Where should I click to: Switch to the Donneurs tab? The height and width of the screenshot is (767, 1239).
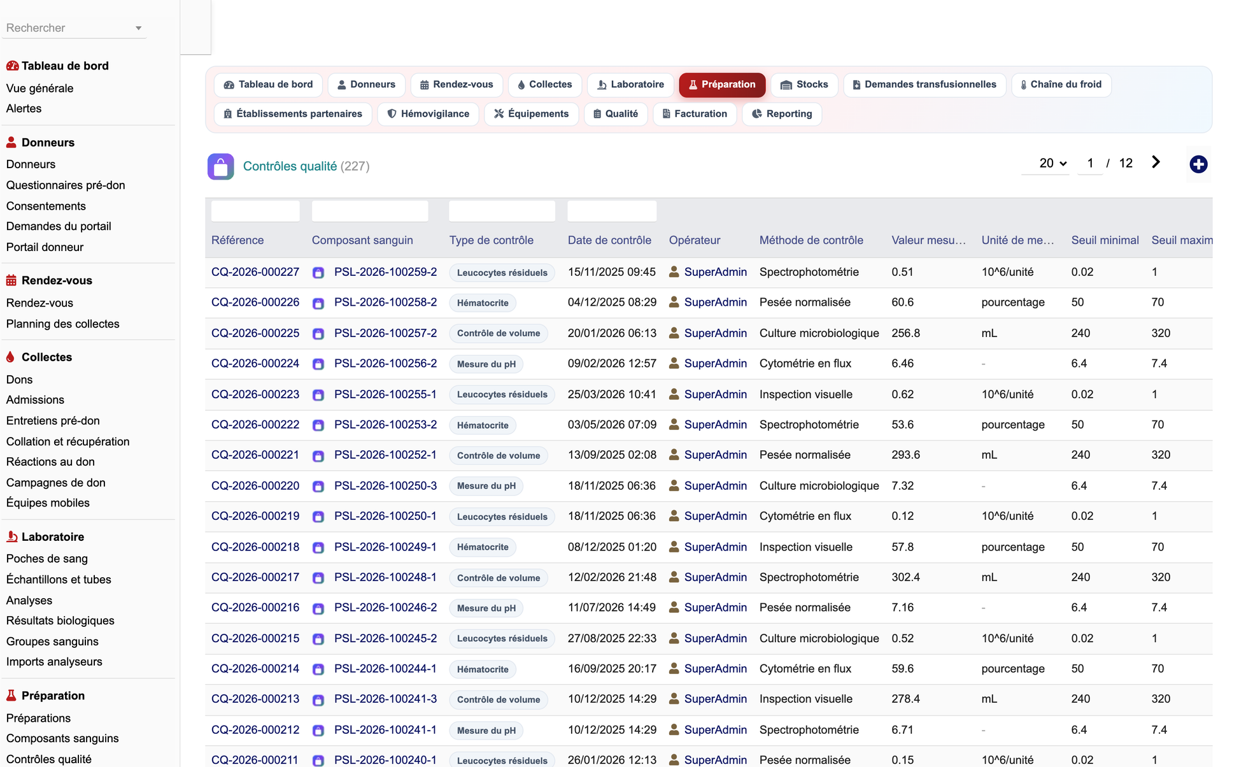[366, 84]
